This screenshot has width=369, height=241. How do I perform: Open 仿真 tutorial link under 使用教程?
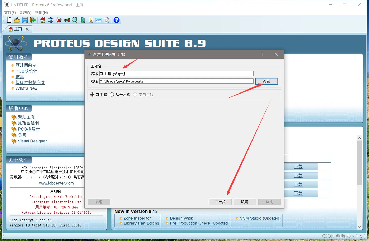[20, 77]
